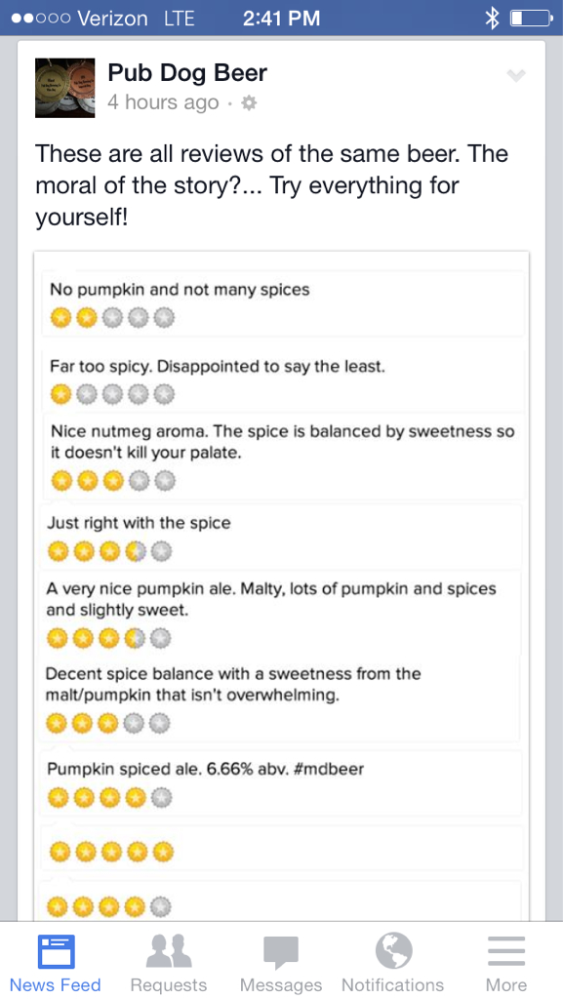
Task: Open the News Feed tab
Action: tap(56, 962)
